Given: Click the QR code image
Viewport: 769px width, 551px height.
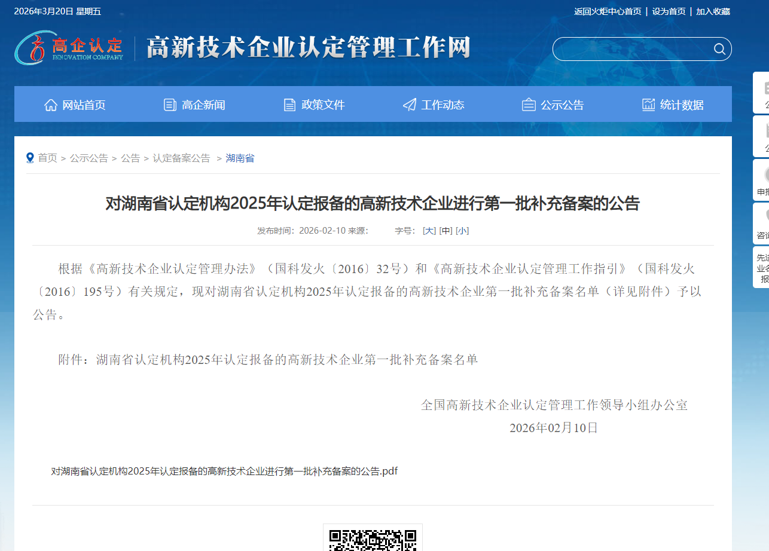Looking at the screenshot, I should [373, 538].
